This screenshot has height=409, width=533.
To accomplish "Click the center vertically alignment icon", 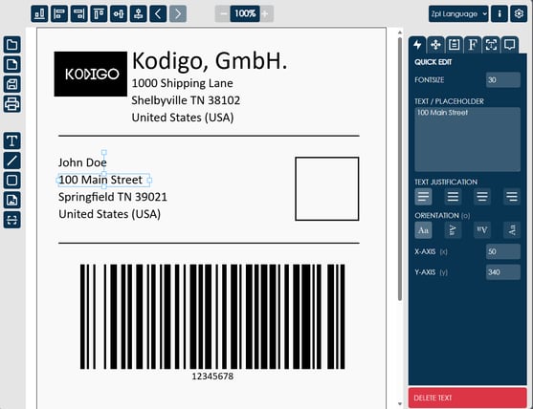I will click(x=139, y=14).
